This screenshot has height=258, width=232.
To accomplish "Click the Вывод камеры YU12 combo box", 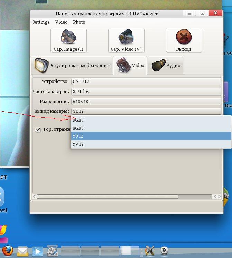I will [146, 111].
